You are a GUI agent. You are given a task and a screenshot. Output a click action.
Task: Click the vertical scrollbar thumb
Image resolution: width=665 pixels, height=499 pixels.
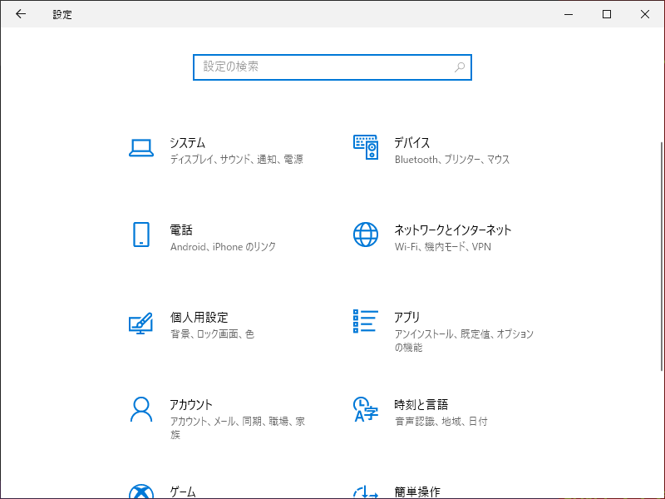[x=661, y=258]
